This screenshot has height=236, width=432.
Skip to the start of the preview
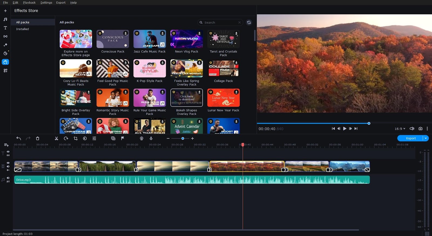[333, 129]
